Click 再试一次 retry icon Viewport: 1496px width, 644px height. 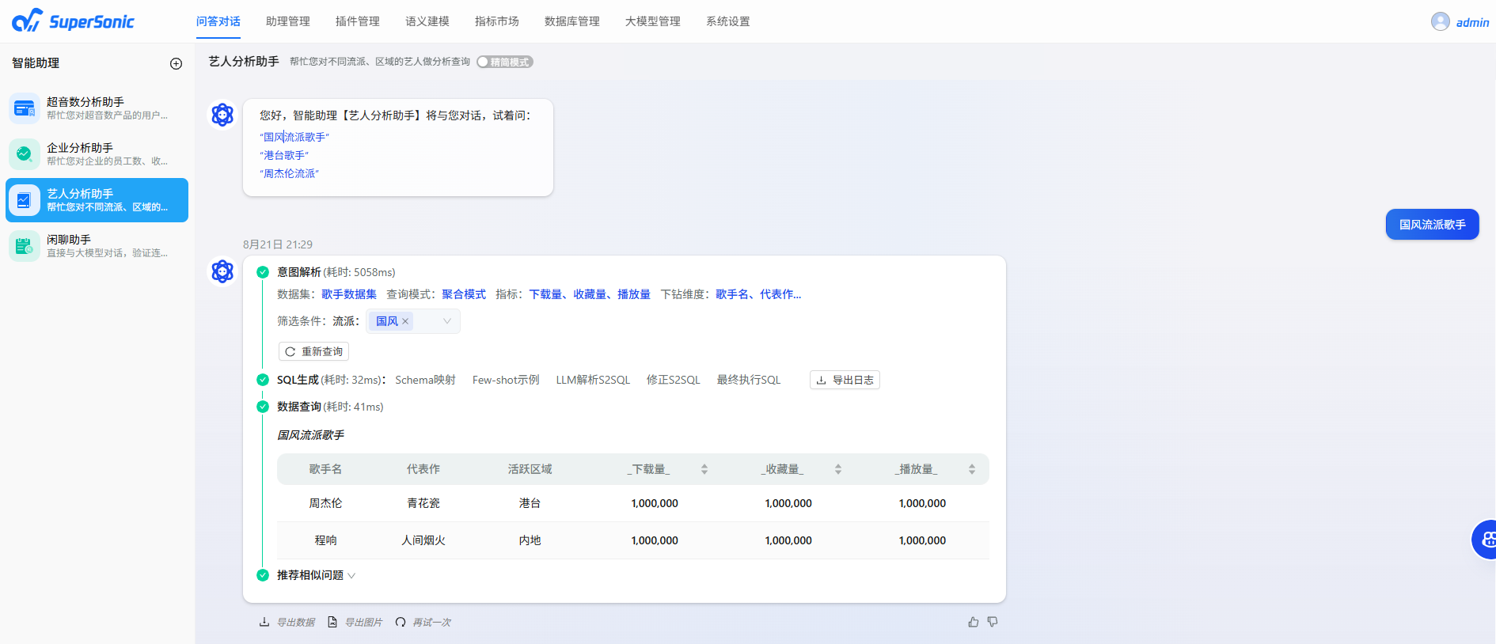401,622
